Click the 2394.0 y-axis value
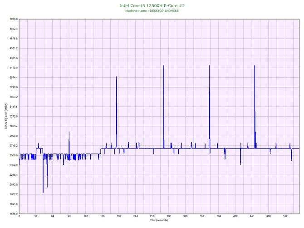This screenshot has height=228, width=304. 14,165
